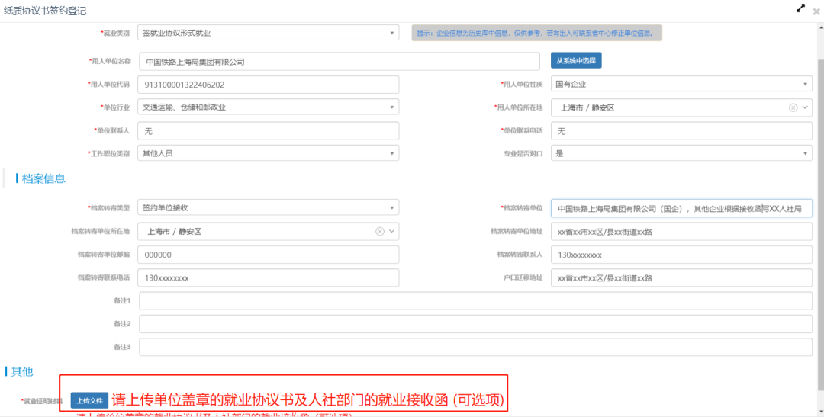Screen dimensions: 824x417
Task: Click the 工作职位类别 label
Action: pyautogui.click(x=108, y=154)
